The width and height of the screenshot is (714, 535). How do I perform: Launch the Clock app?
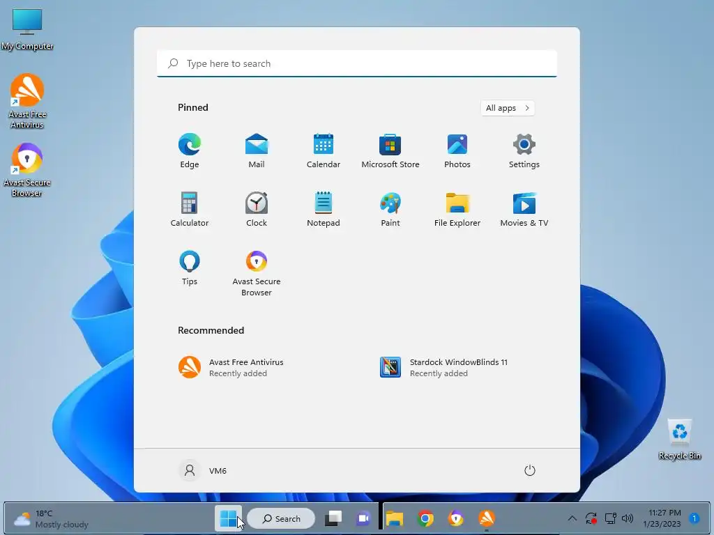257,209
